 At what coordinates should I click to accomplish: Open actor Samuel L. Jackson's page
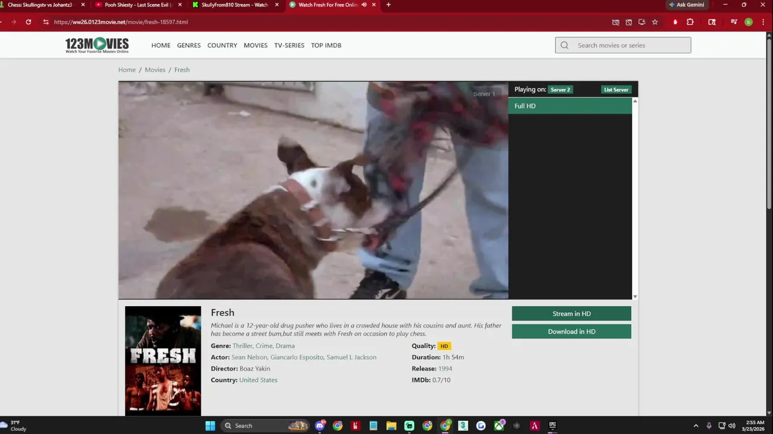point(351,357)
